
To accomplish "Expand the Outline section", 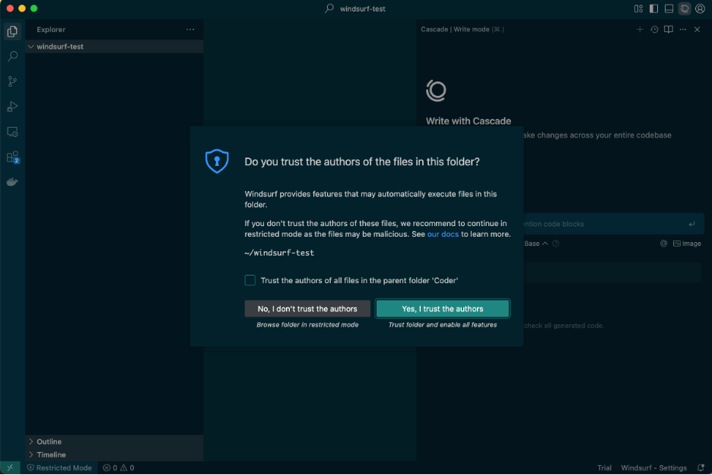I will (114, 442).
